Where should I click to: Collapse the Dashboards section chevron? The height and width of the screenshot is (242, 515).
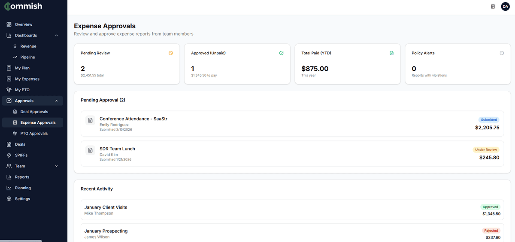pyautogui.click(x=57, y=35)
